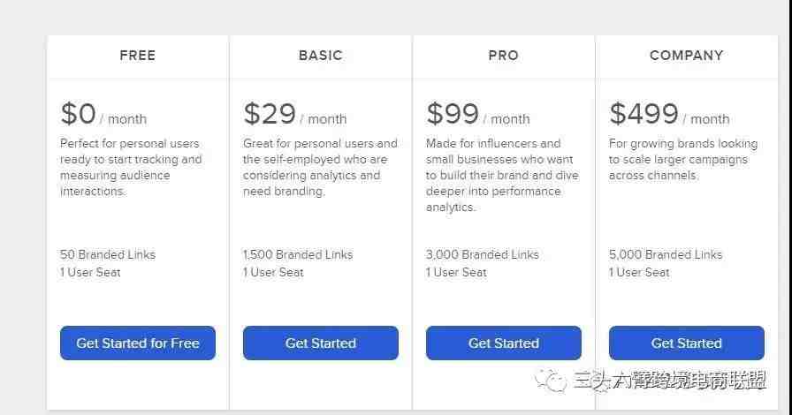Click Get Started under the Basic plan
Screen dimensions: 792x415
[320, 343]
